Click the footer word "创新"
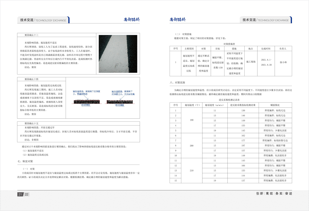 pos(260,194)
